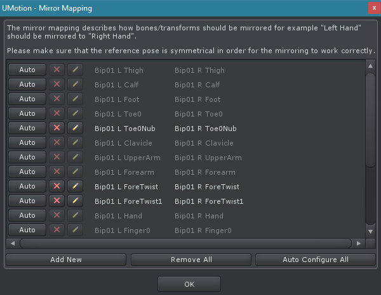The height and width of the screenshot is (295, 381).
Task: Click the horizontal scrollbar right arrow
Action: (359, 243)
